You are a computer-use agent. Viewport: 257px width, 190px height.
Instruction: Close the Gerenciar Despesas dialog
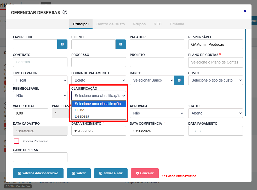[x=245, y=11]
